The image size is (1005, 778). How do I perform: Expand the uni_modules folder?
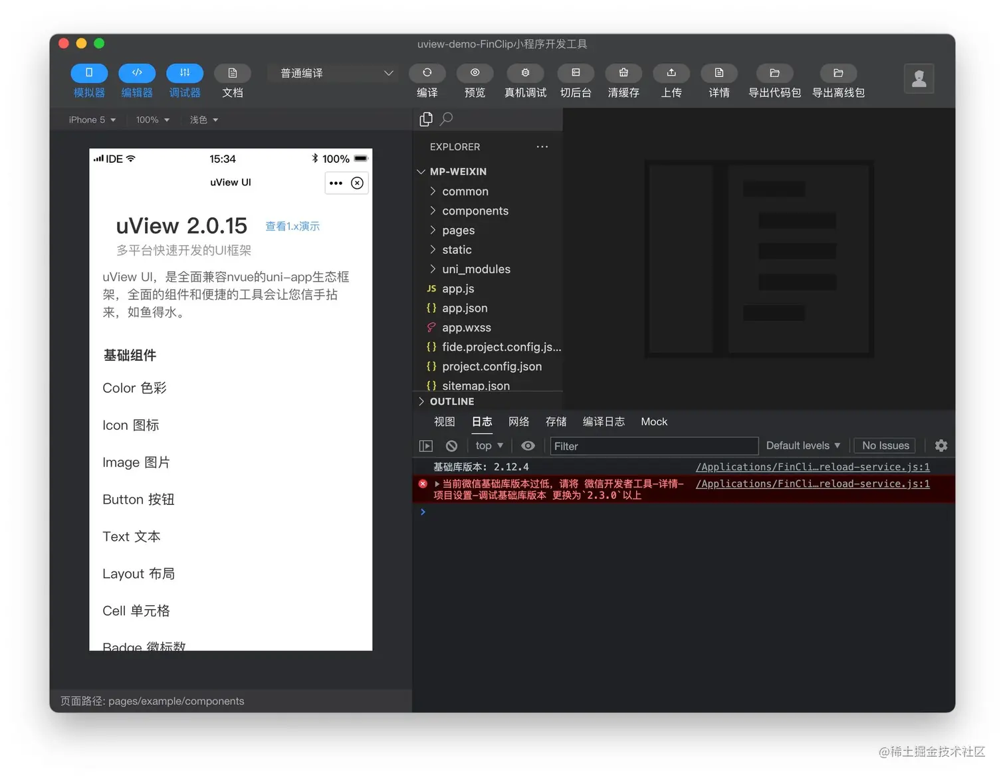[x=487, y=269]
